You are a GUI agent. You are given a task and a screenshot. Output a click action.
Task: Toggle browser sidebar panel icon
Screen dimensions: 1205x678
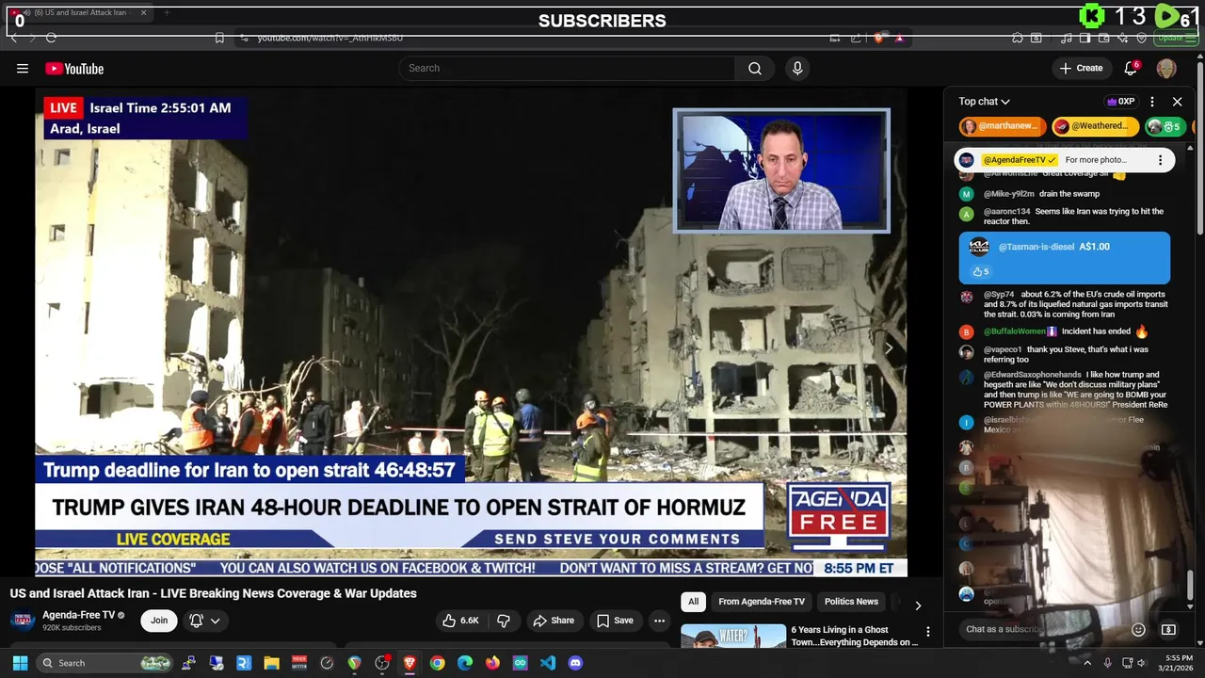click(1084, 38)
